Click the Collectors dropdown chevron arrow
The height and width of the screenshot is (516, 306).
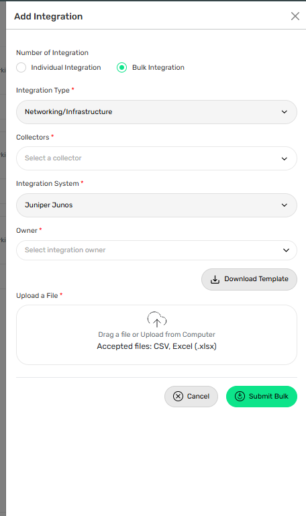(285, 158)
